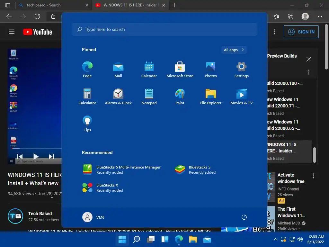This screenshot has height=247, width=329.
Task: Open Edge Collections icon
Action: [290, 16]
